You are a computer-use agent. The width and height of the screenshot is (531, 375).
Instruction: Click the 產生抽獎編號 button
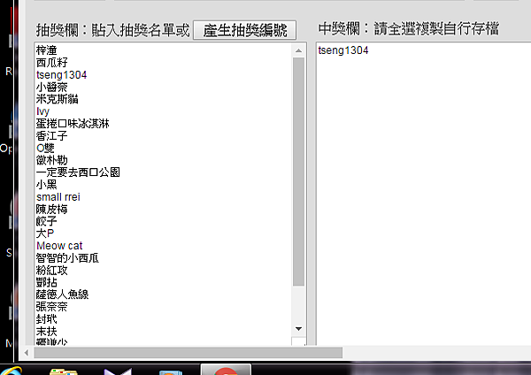[x=244, y=30]
